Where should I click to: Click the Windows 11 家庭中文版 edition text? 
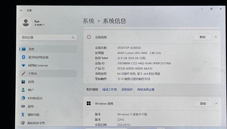point(132,114)
